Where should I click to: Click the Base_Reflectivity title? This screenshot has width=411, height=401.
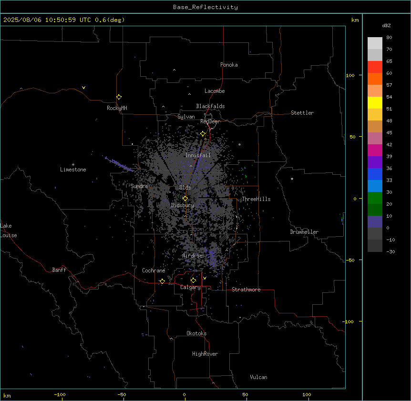click(x=205, y=7)
